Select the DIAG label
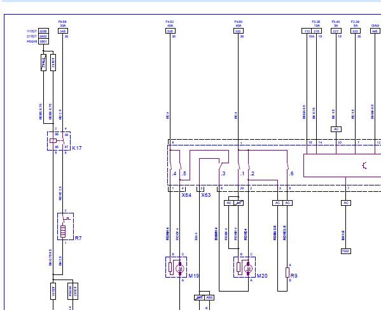Screen dimensions: 381x310 pos(375,25)
